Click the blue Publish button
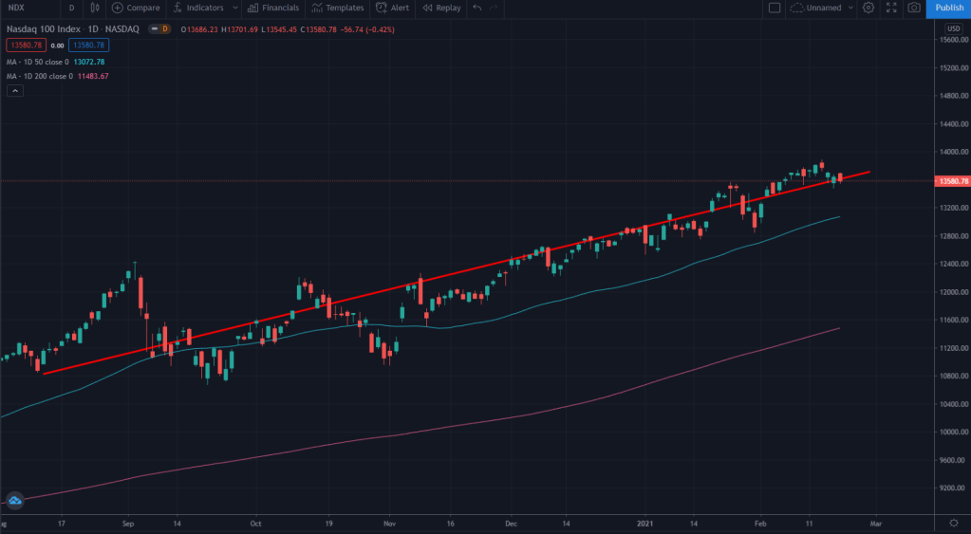The height and width of the screenshot is (534, 971). click(x=949, y=8)
